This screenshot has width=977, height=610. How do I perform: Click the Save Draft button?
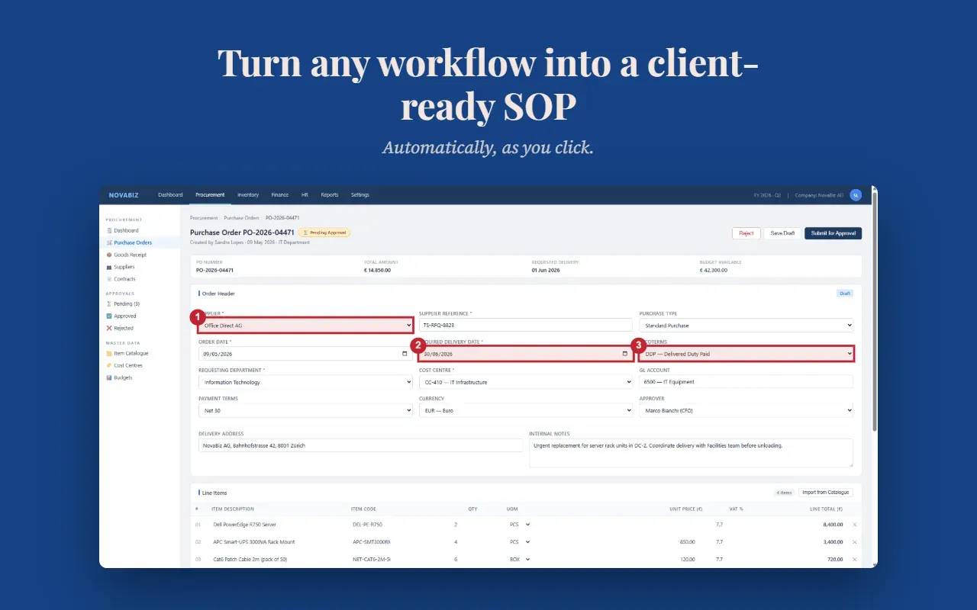782,233
